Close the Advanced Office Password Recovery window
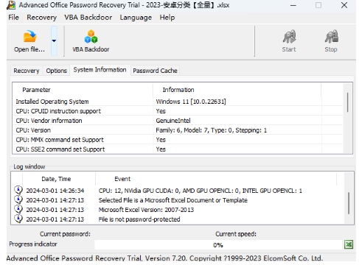359x265 pixels. pyautogui.click(x=344, y=5)
